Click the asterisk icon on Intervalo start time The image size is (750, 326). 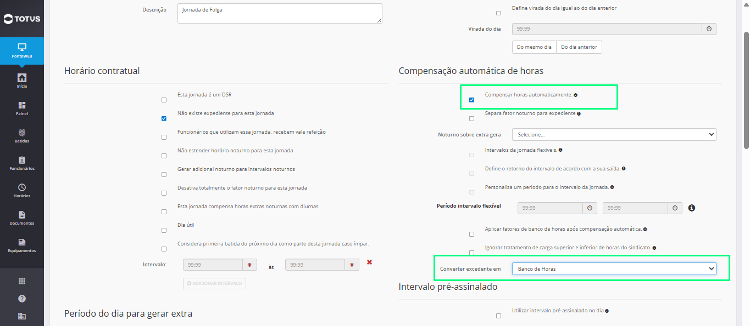click(x=250, y=265)
